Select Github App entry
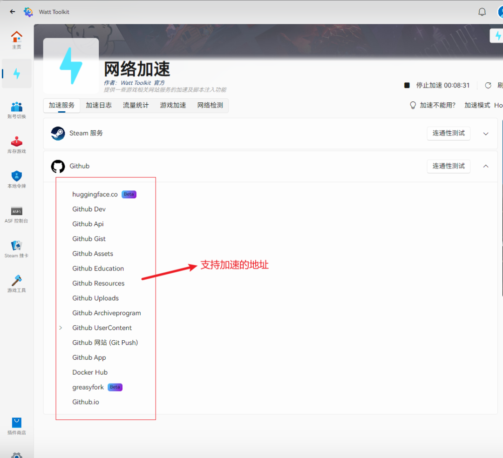This screenshot has height=458, width=503. coord(89,357)
